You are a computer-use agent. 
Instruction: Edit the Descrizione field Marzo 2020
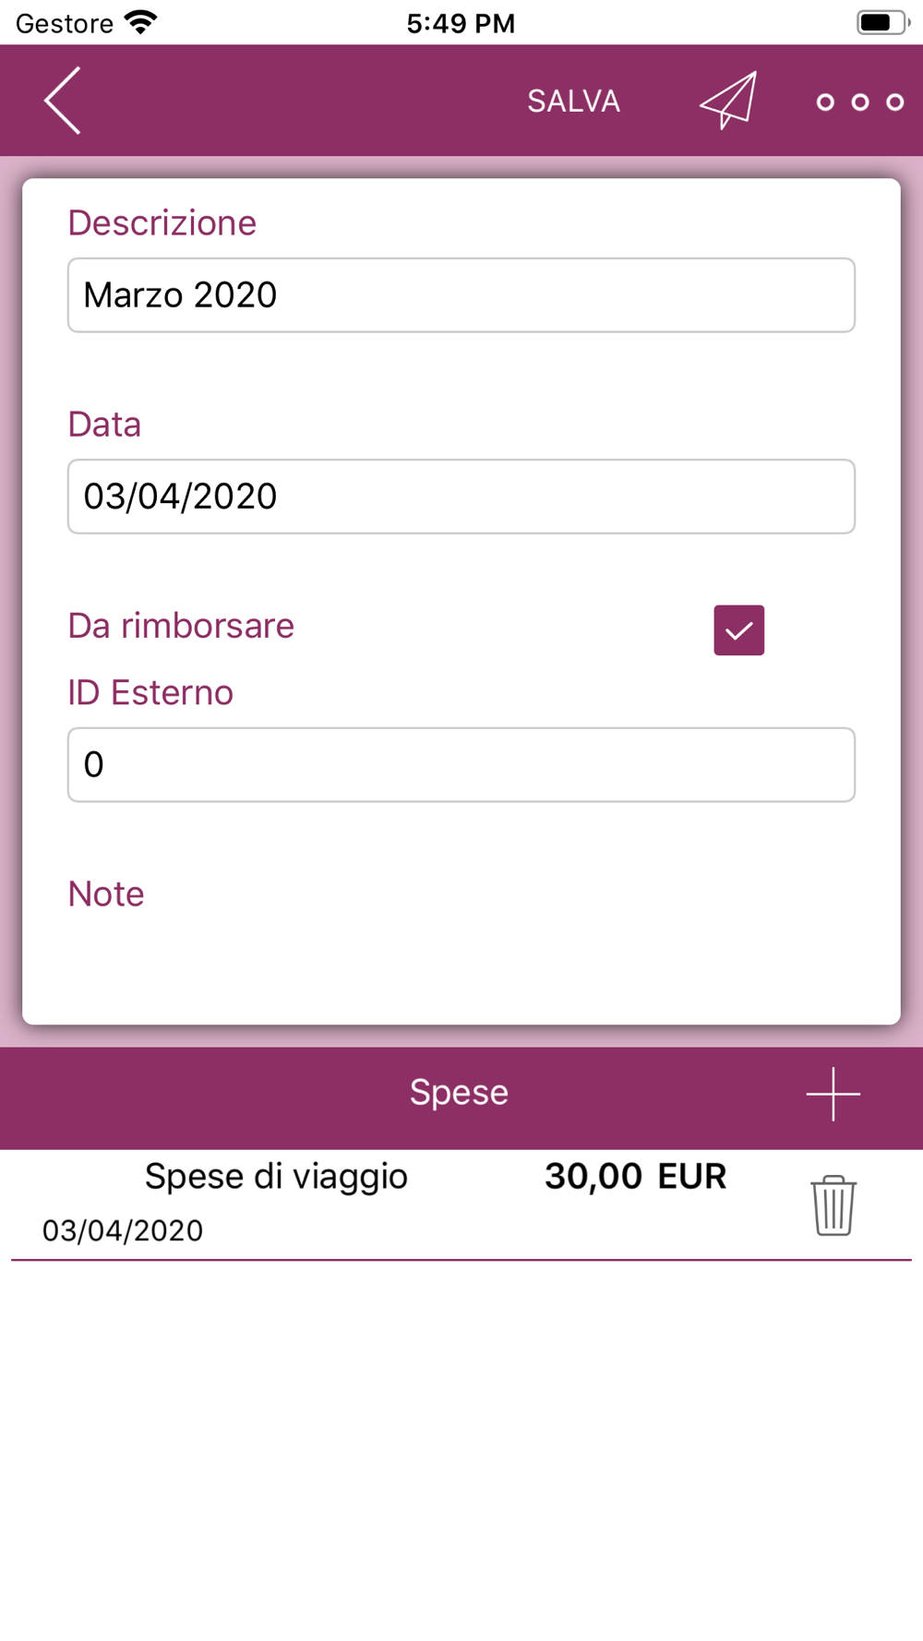461,295
